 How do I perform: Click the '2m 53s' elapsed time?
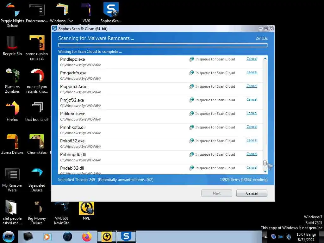[x=262, y=38]
